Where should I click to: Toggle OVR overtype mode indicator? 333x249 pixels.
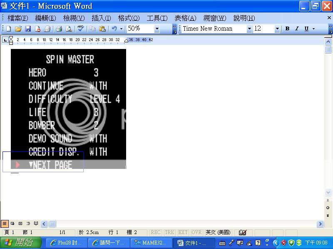(196, 232)
